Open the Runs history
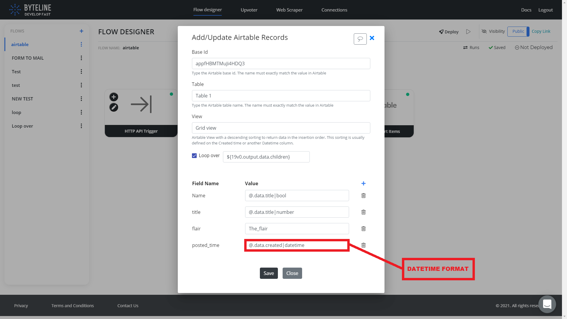This screenshot has height=319, width=567. click(471, 48)
